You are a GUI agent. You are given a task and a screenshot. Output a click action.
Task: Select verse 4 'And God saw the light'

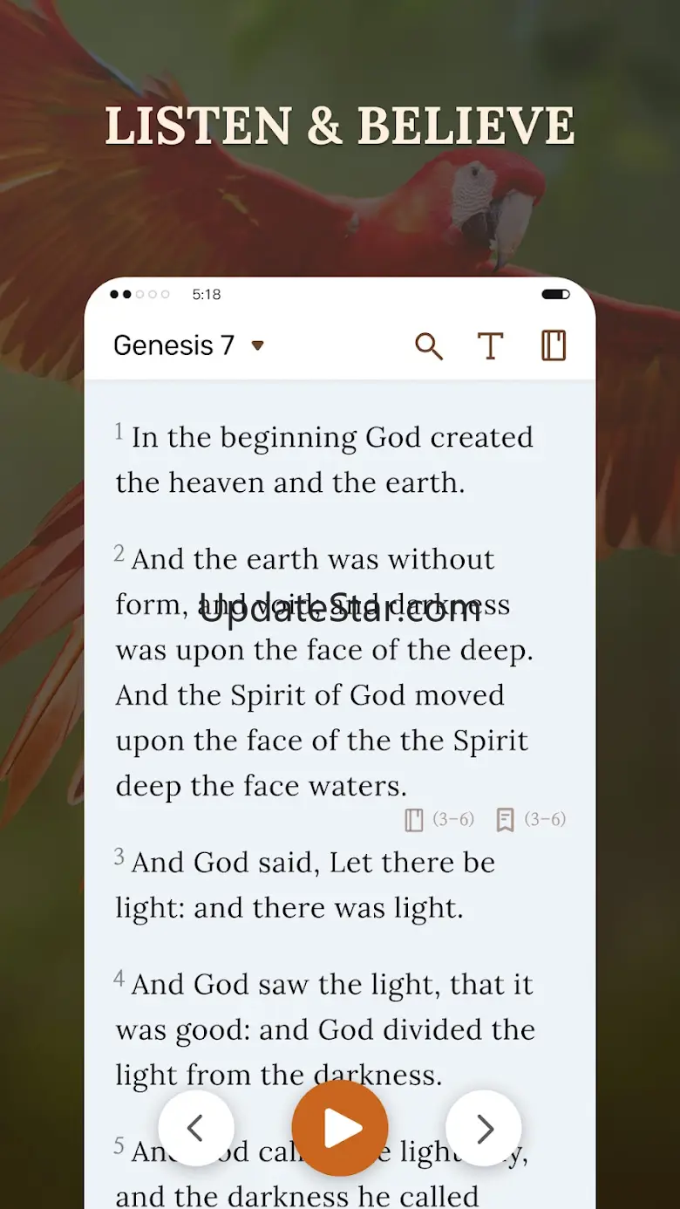click(x=325, y=1029)
